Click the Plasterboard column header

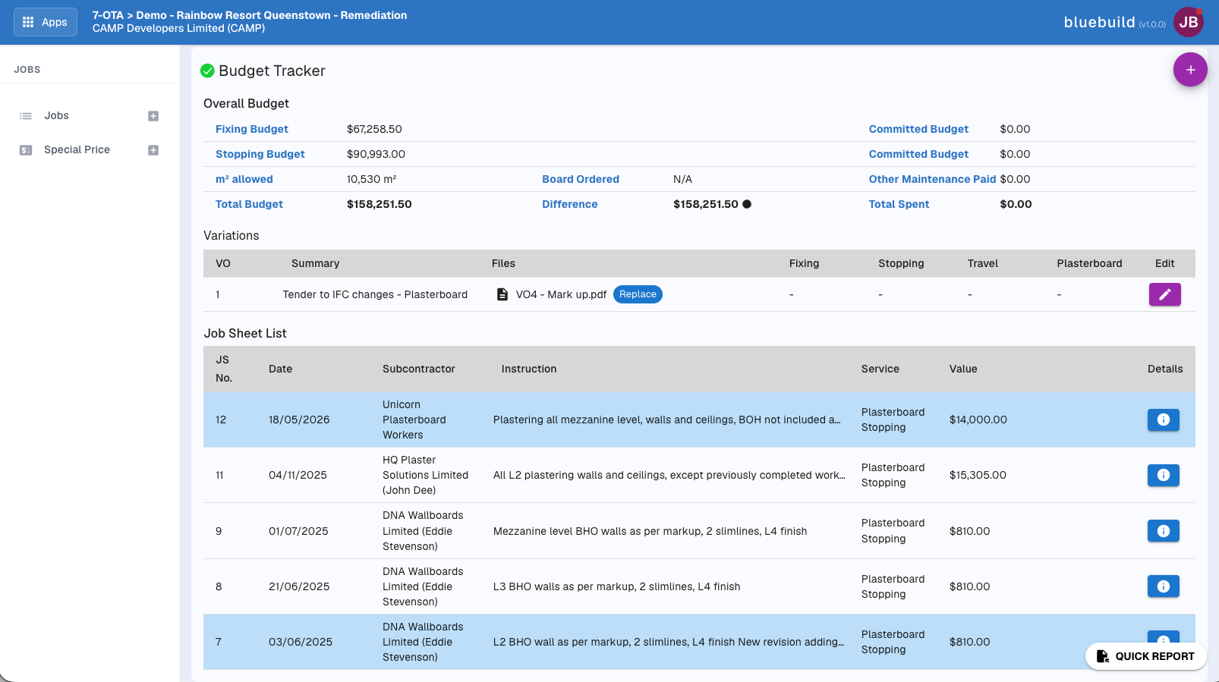tap(1089, 263)
